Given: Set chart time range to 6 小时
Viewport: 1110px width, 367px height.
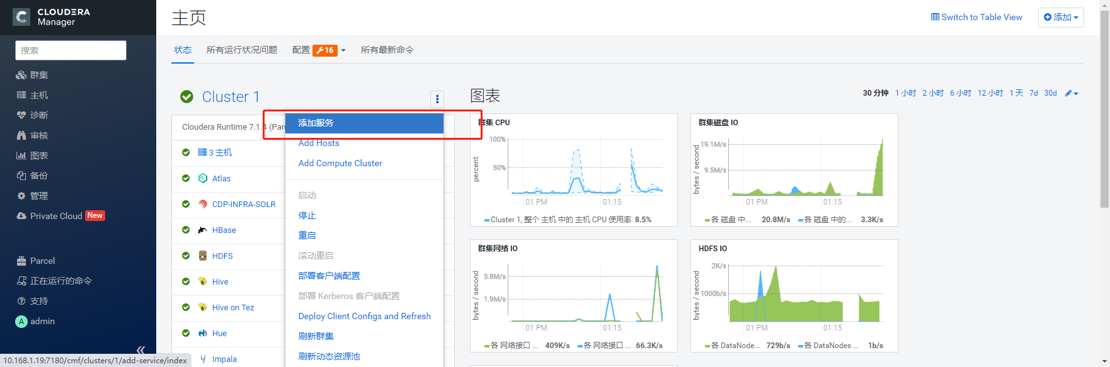Looking at the screenshot, I should 961,93.
